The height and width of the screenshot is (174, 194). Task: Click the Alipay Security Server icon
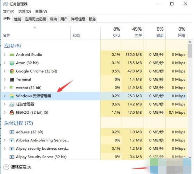pyautogui.click(x=12, y=157)
